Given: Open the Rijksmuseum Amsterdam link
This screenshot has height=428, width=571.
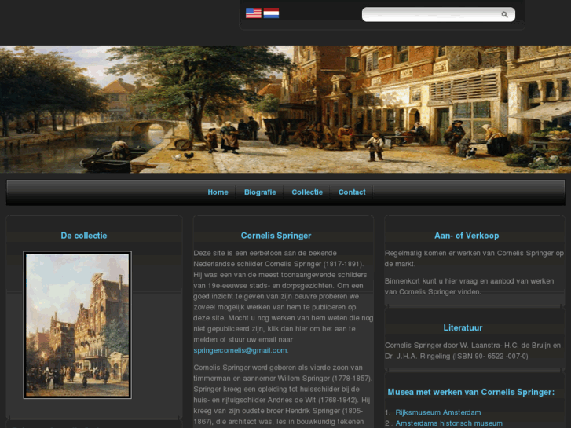Looking at the screenshot, I should pos(438,412).
